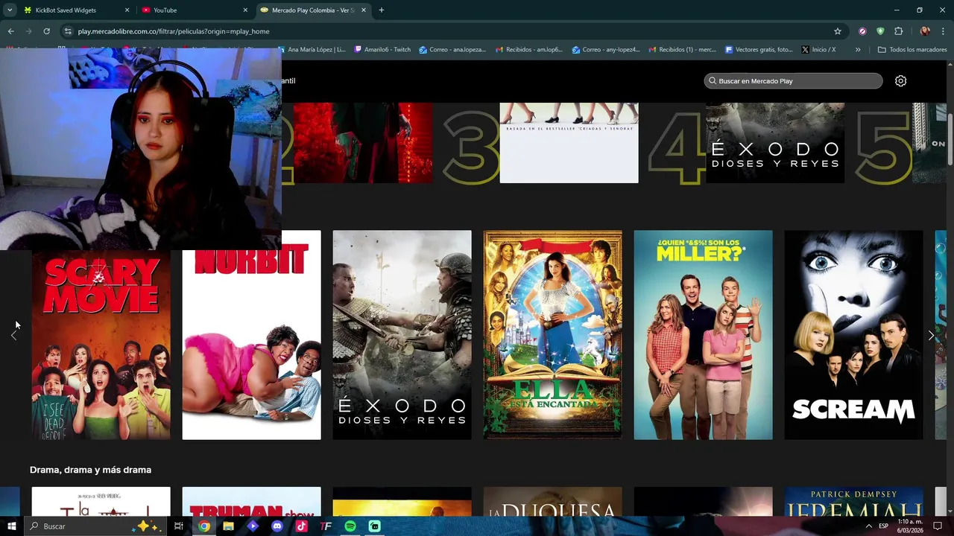Open a new browser tab

click(x=381, y=10)
